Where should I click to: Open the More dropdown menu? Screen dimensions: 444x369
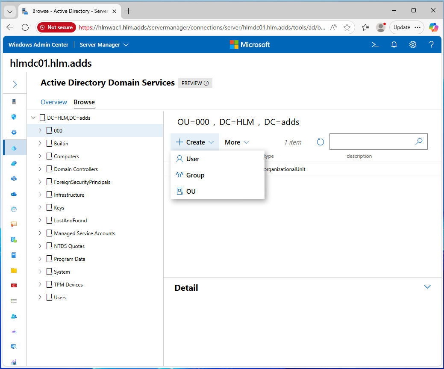point(237,142)
